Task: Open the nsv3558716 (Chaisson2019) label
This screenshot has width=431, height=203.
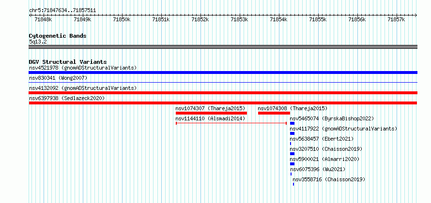Action: (x=329, y=179)
